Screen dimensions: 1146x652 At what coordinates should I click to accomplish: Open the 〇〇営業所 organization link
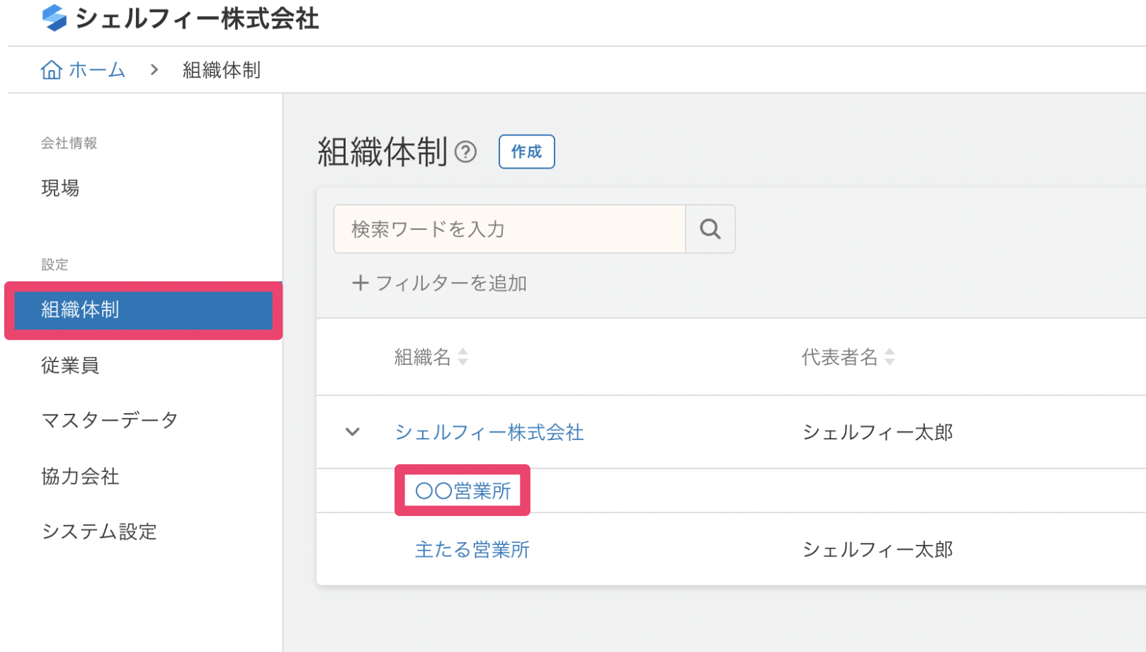tap(463, 490)
